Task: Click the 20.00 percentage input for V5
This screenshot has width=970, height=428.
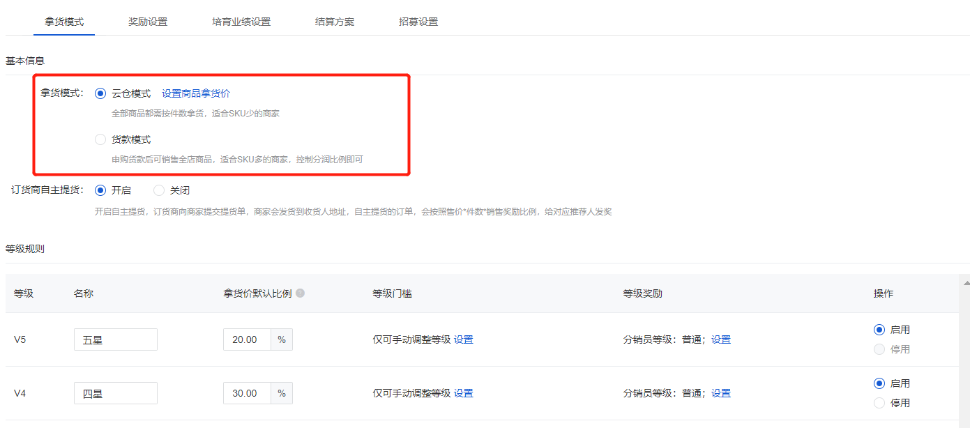Action: pyautogui.click(x=246, y=339)
